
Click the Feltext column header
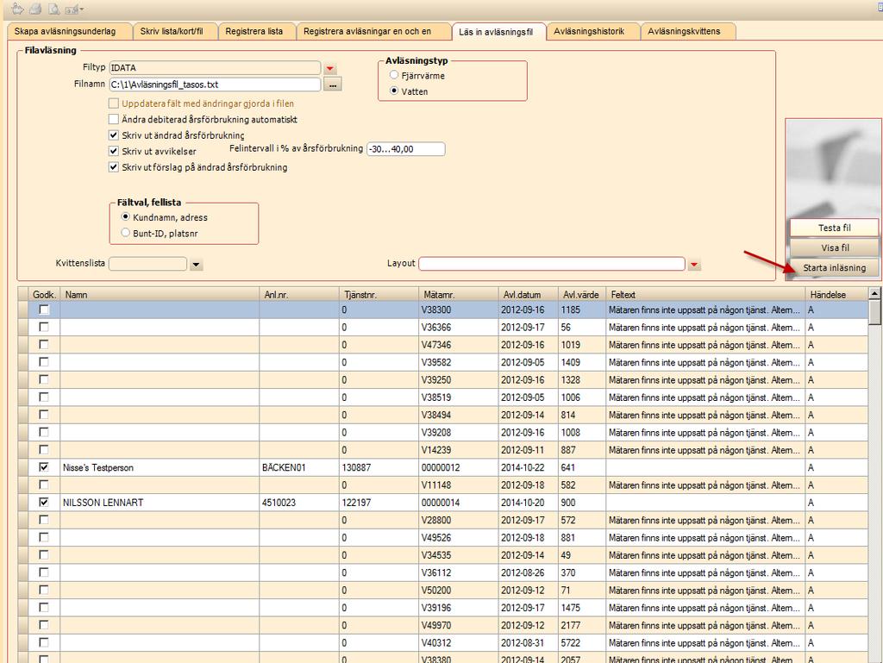pyautogui.click(x=705, y=294)
